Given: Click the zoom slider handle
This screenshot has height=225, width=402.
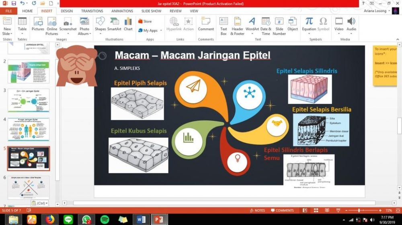Looking at the screenshot, I should 359,211.
